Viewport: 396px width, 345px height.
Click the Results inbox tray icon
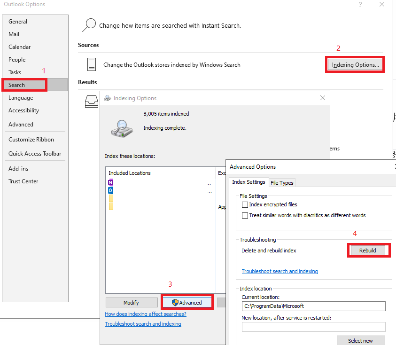[x=92, y=102]
